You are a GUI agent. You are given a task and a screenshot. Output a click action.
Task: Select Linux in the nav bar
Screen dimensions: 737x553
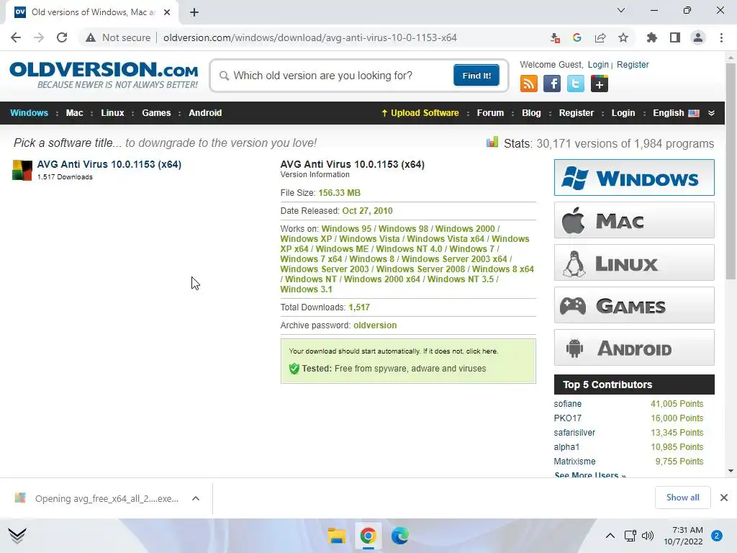112,113
